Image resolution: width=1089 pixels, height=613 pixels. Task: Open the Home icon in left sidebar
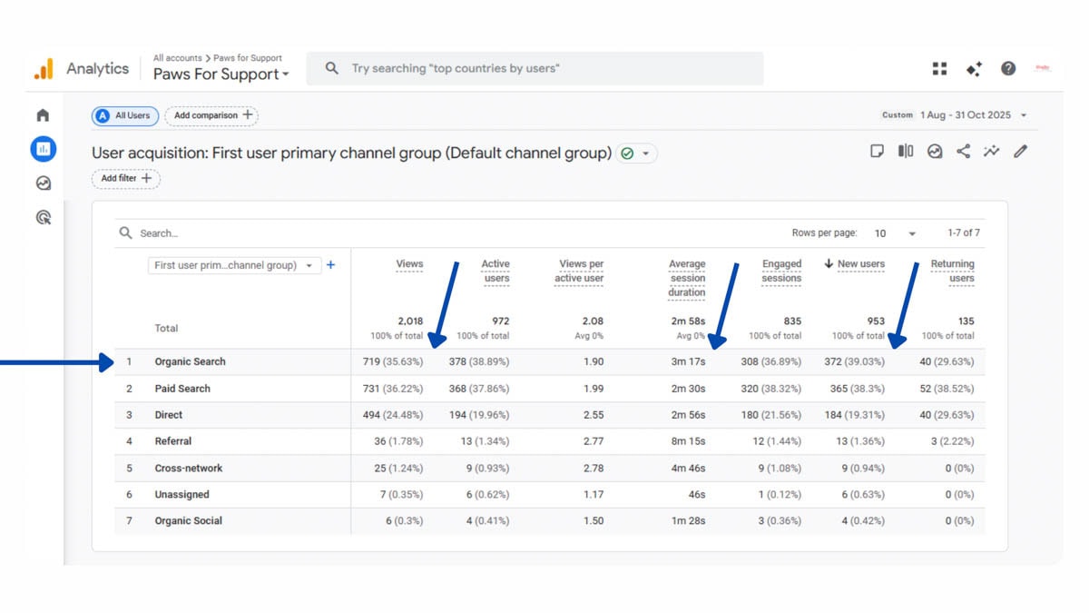pyautogui.click(x=43, y=116)
